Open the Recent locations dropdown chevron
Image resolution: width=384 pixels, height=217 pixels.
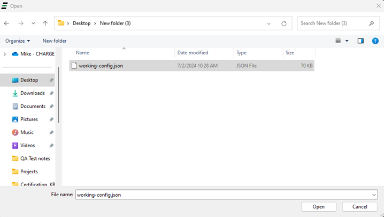tap(33, 23)
